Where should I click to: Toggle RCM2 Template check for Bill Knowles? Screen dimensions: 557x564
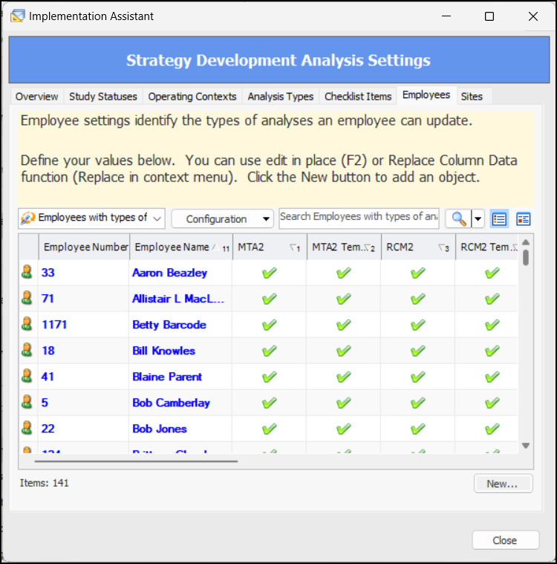(x=492, y=351)
